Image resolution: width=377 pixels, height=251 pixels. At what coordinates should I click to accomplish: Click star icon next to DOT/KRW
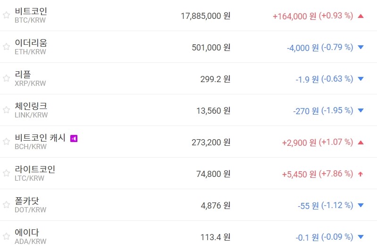tap(6, 205)
